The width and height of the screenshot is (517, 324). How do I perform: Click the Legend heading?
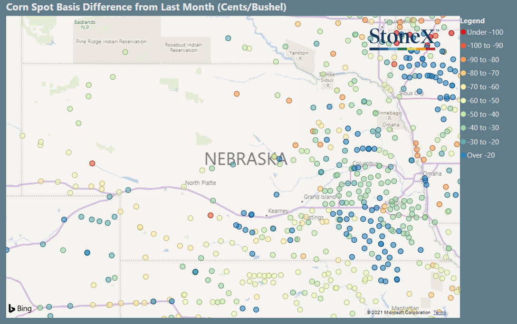click(x=472, y=21)
